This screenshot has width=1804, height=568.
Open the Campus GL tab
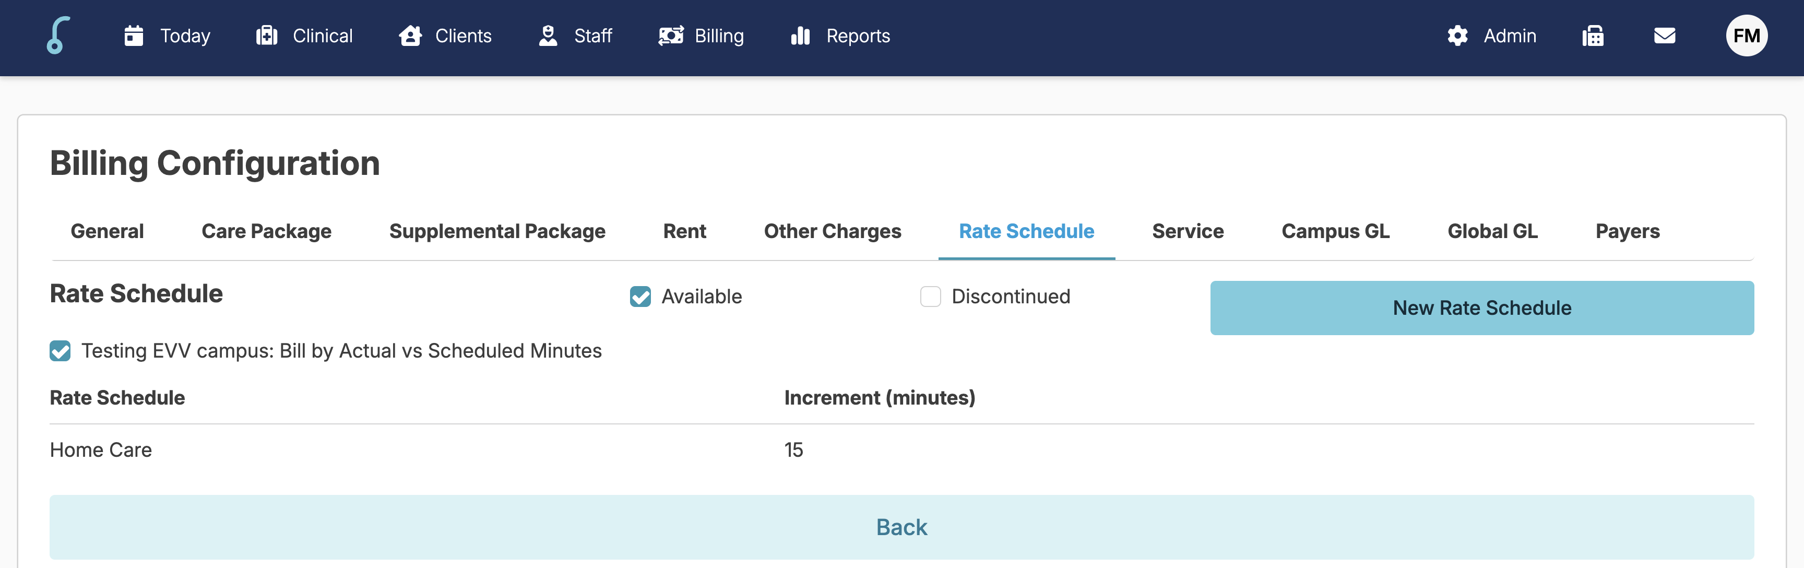1335,231
